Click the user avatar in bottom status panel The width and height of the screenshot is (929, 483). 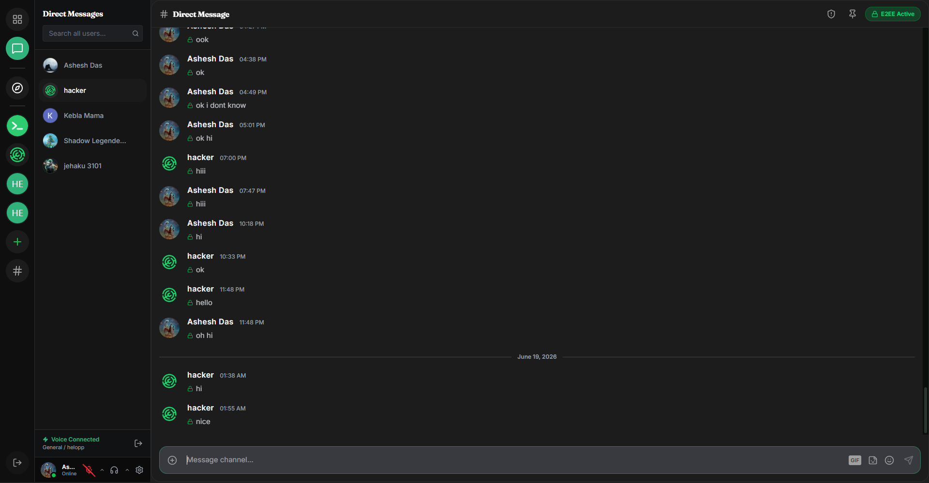48,470
